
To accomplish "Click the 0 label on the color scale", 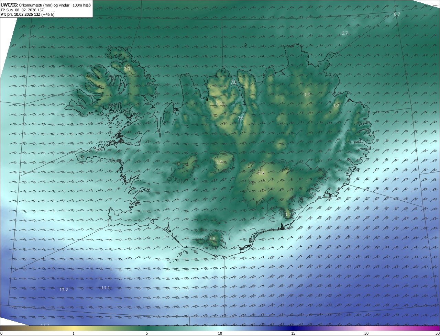I will click(x=1, y=333).
